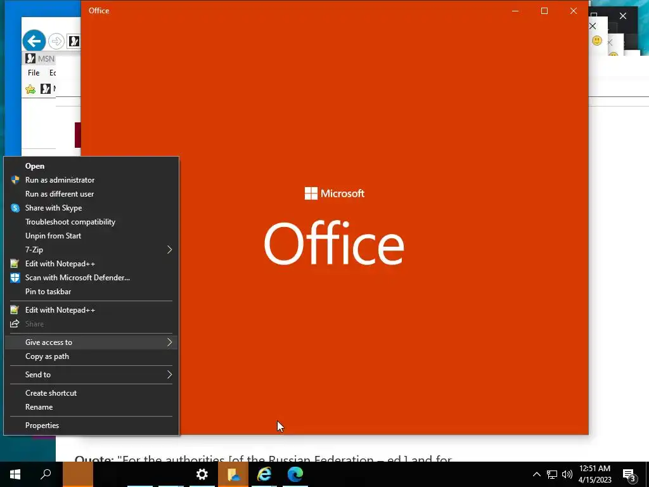Screen dimensions: 649x487
Task: Select Rename in the context menu
Action: coord(91,407)
